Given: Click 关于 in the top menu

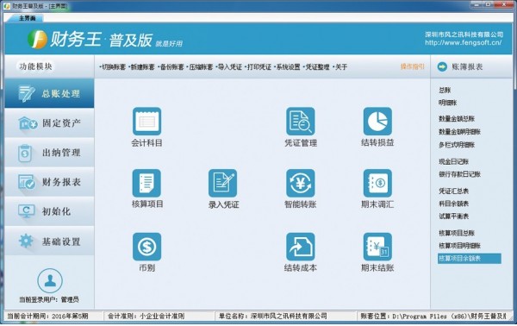Looking at the screenshot, I should 340,67.
